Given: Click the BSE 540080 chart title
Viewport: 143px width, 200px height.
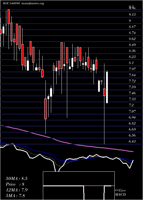Looking at the screenshot, I should click(x=11, y=3).
